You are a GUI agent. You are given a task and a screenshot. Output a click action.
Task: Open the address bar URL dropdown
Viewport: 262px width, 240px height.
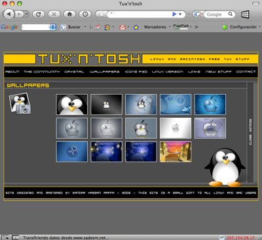[180, 14]
